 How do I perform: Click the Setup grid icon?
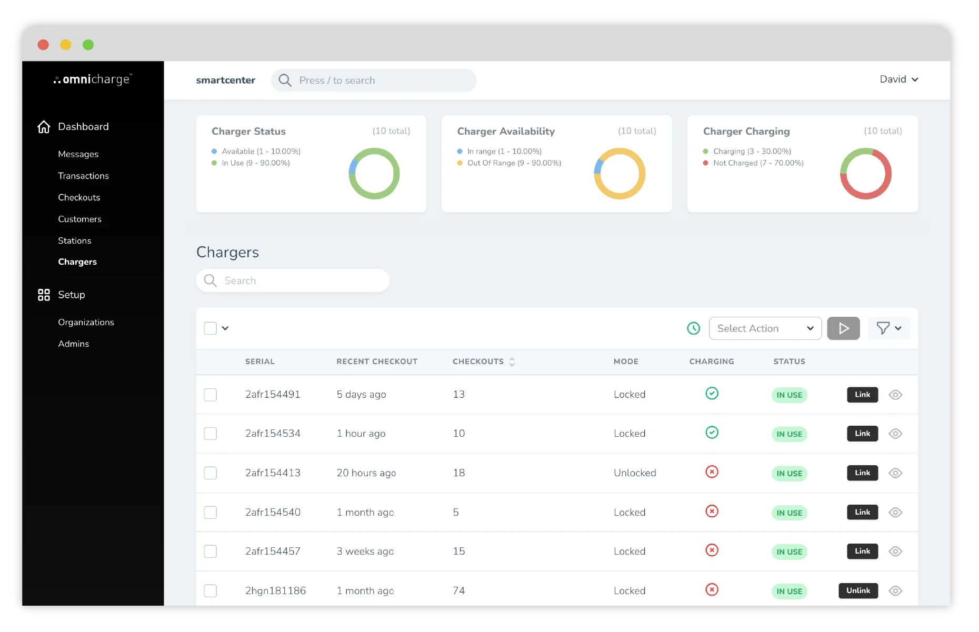(x=44, y=295)
